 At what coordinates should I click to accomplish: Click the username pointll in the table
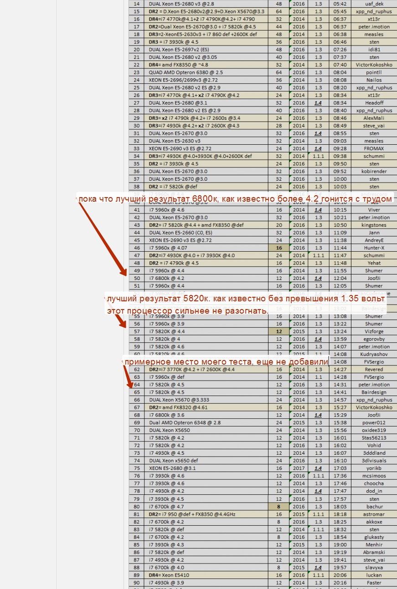(374, 72)
